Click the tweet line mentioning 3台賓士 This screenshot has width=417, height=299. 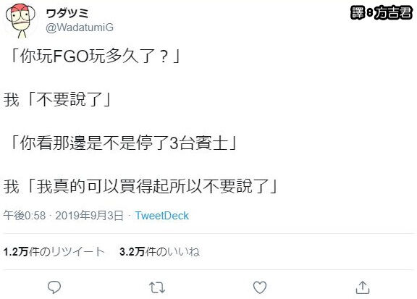click(123, 143)
